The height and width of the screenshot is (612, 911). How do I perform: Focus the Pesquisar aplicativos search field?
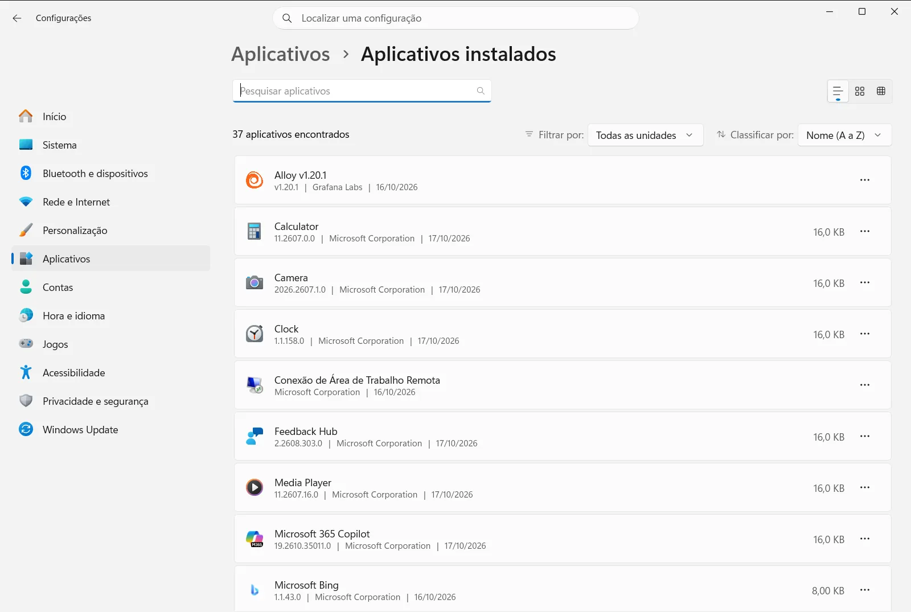coord(362,91)
